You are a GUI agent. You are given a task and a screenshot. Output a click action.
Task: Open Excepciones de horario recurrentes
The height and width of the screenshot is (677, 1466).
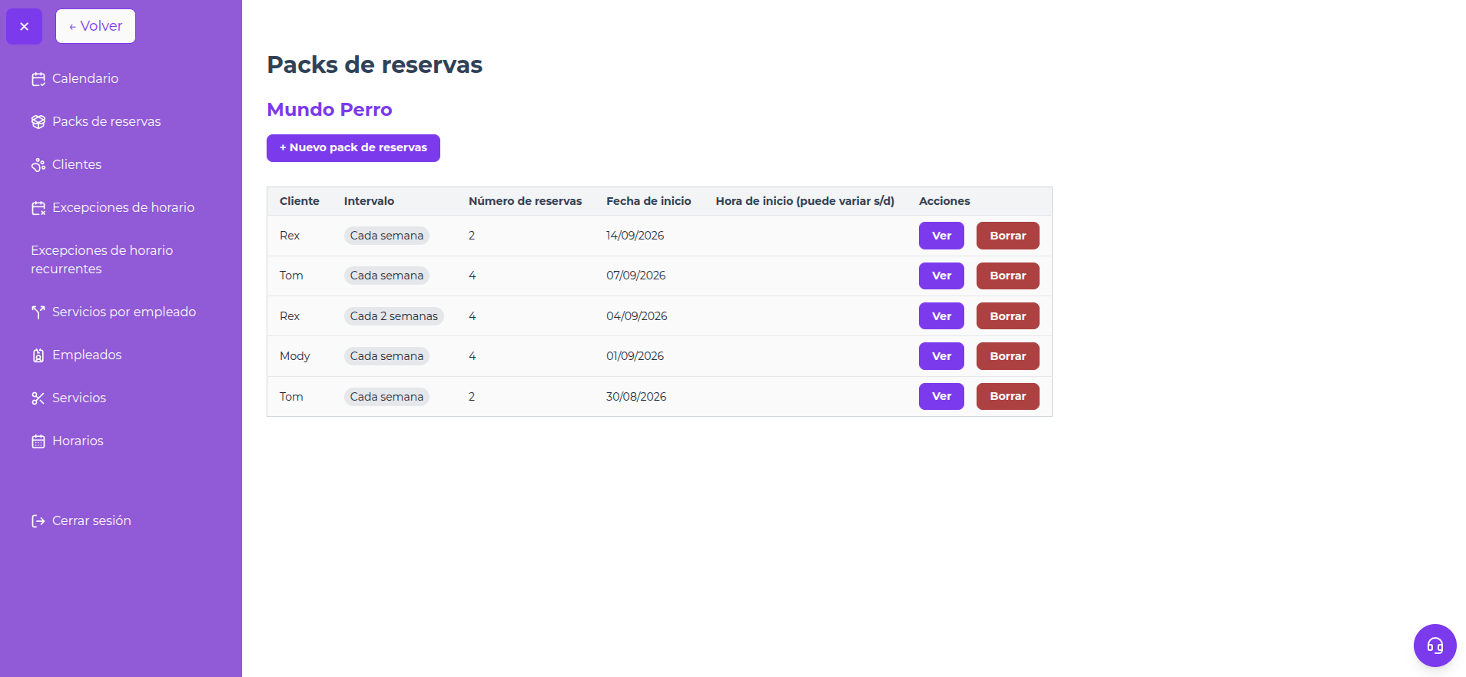101,259
